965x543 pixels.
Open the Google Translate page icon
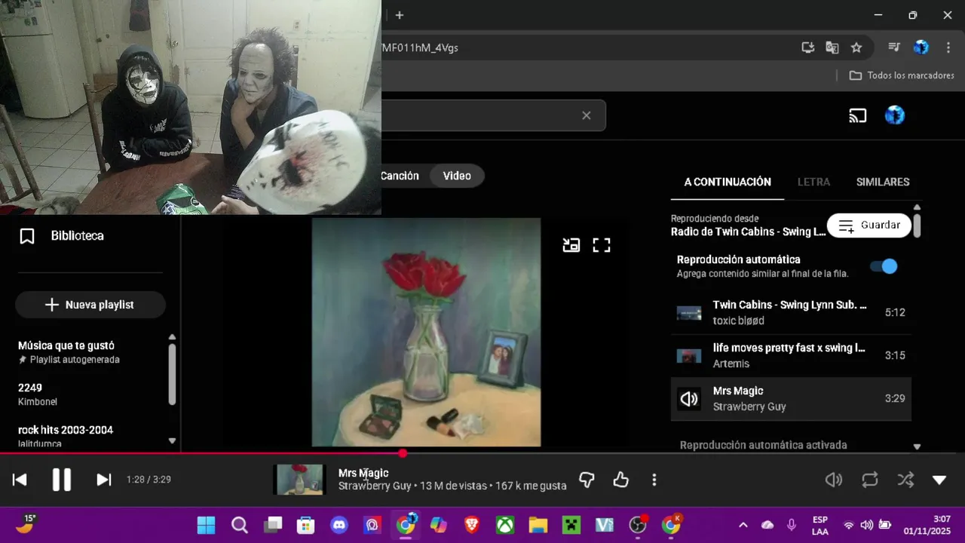[832, 48]
